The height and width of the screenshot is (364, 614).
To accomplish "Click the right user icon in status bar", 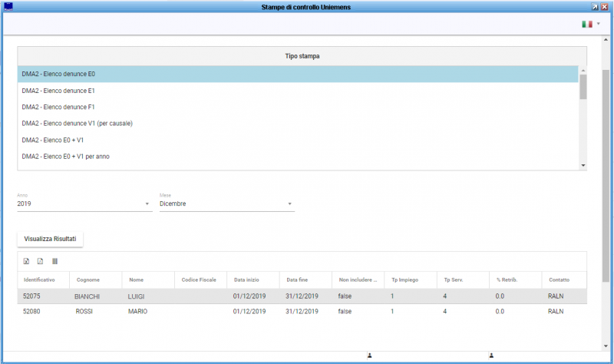I will [x=490, y=356].
